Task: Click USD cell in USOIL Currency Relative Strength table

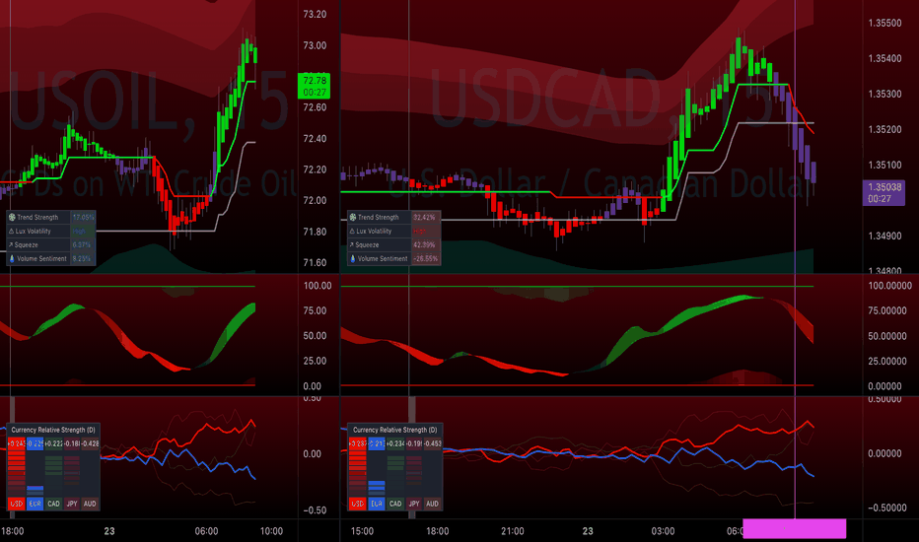Action: tap(17, 504)
